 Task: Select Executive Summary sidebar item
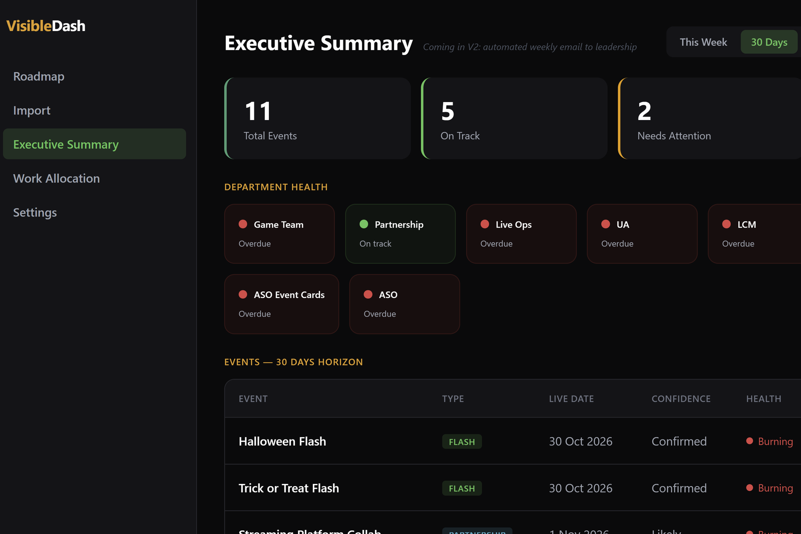(x=95, y=144)
